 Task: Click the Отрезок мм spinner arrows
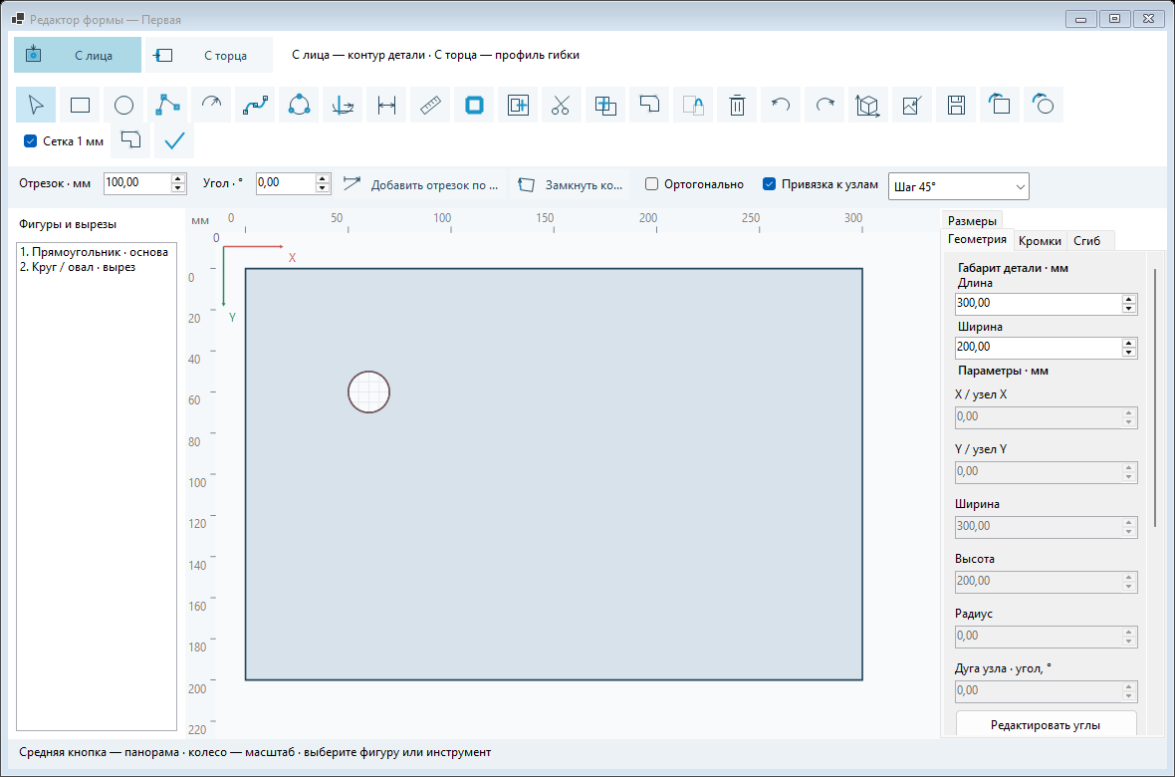tap(178, 183)
